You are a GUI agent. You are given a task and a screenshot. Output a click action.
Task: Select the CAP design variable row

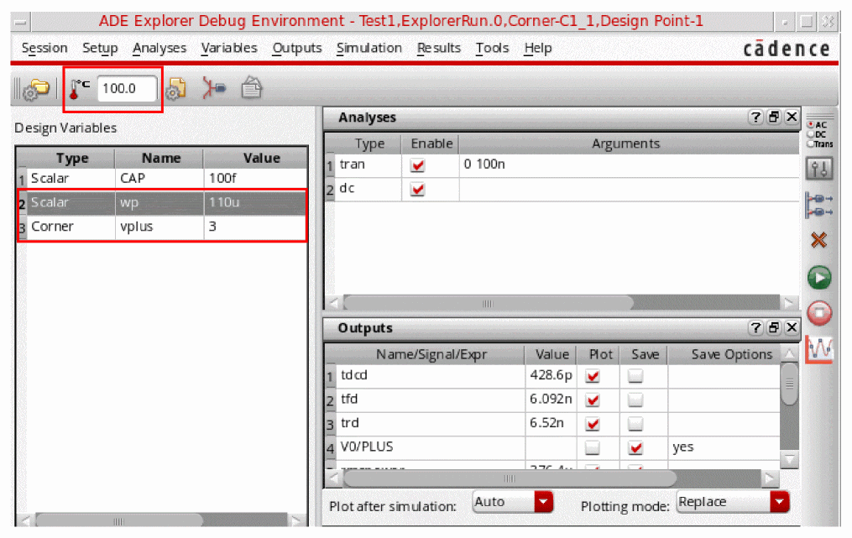tap(161, 178)
